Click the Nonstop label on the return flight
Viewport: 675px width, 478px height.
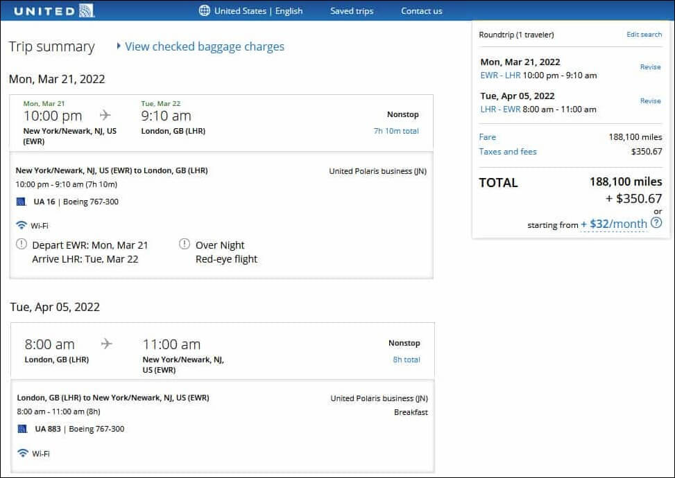tap(404, 343)
